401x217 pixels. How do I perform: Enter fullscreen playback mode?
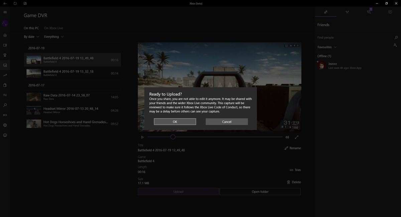pyautogui.click(x=297, y=137)
